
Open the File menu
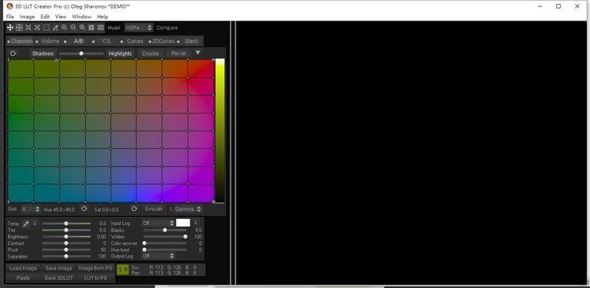[x=10, y=17]
